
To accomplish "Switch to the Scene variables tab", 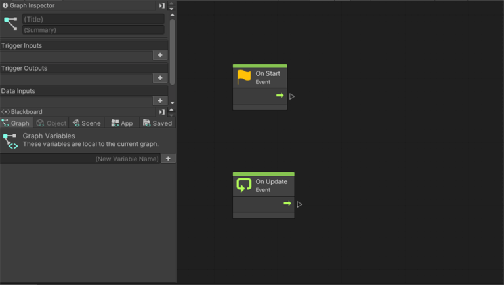I will pos(87,123).
